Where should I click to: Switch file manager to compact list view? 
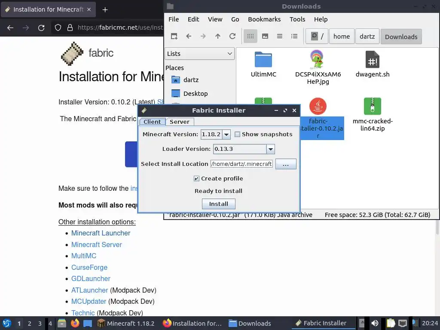[x=279, y=36]
